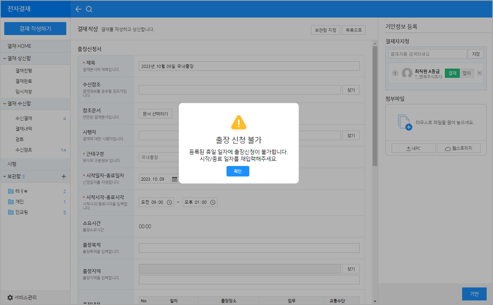Remove approver 최직원 with the X icon
This screenshot has width=493, height=305.
[x=480, y=73]
